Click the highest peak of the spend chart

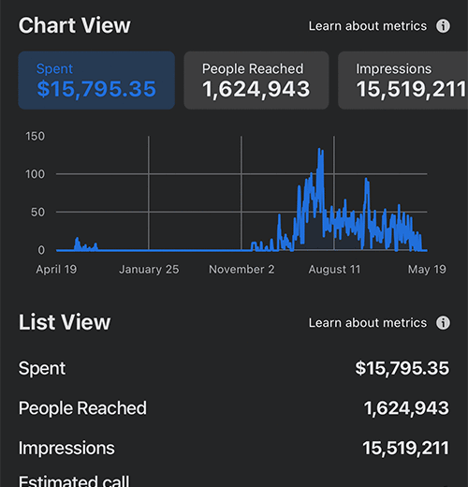319,149
